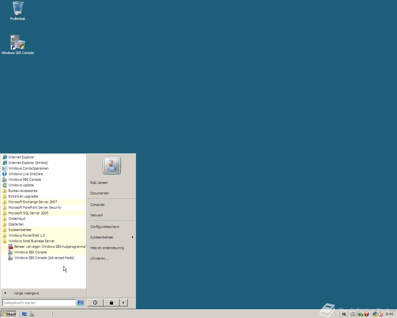
Task: Launch Internet Explorer from the program list
Action: point(43,157)
